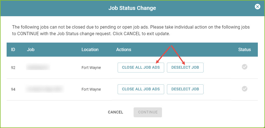265x128 pixels.
Task: Select the Status column header
Action: tap(245, 50)
